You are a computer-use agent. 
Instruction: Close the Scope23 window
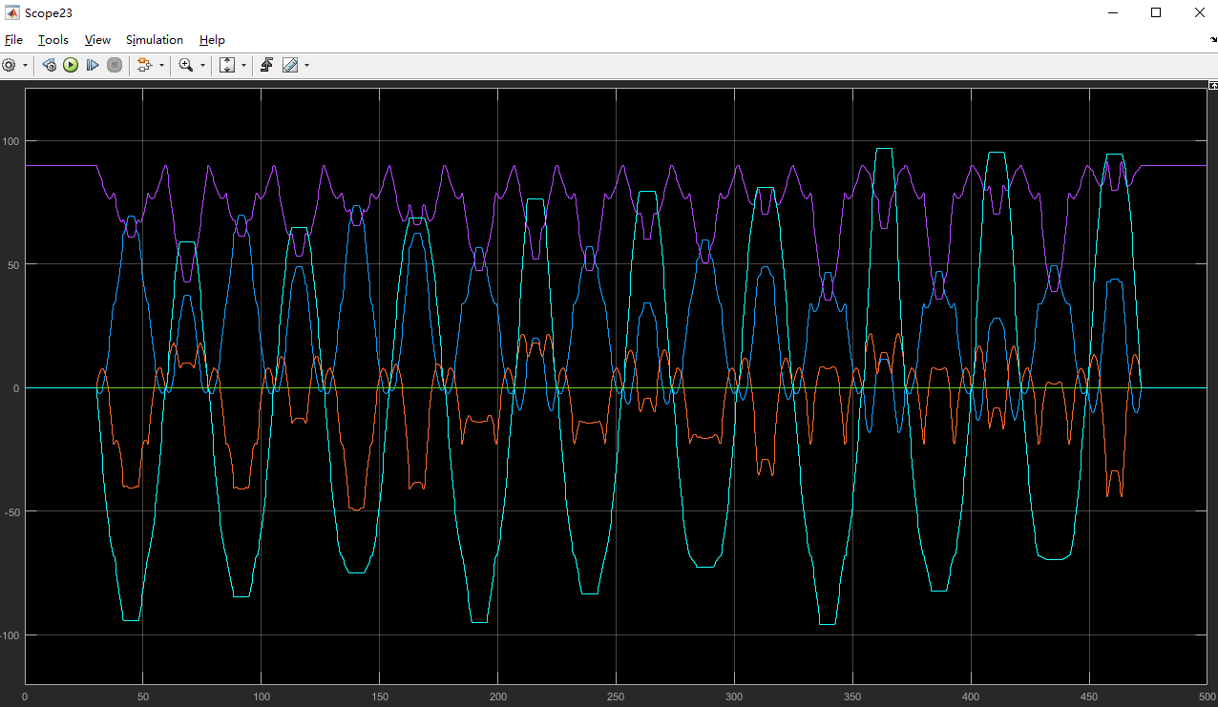pos(1199,13)
